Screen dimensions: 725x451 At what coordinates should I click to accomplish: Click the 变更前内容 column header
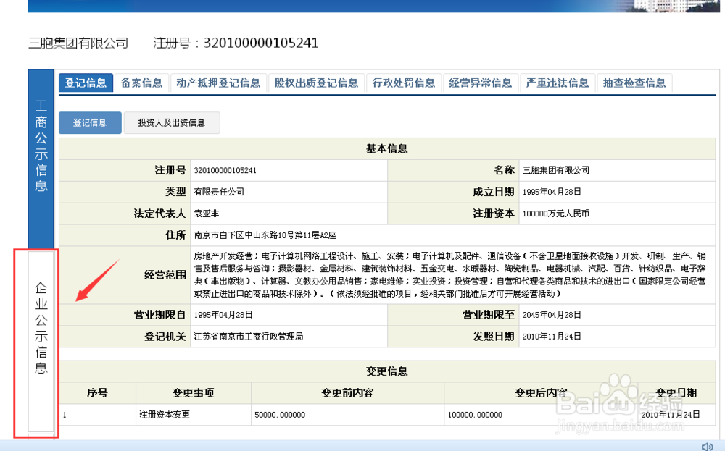pos(347,392)
